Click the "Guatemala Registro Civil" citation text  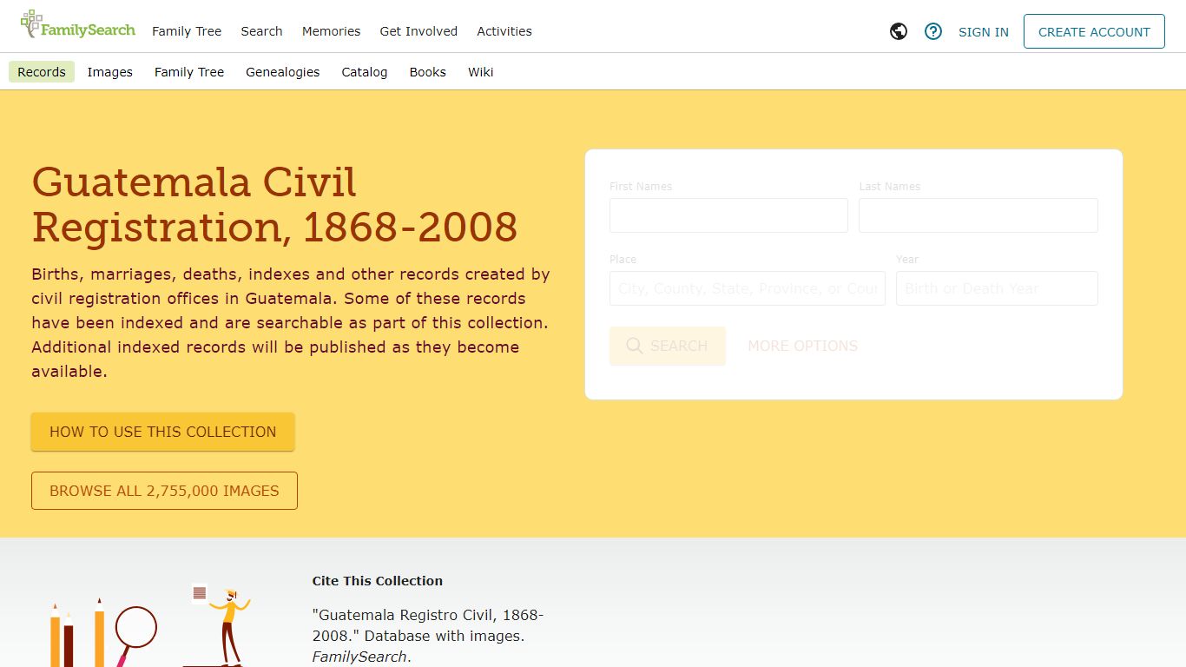pos(428,636)
